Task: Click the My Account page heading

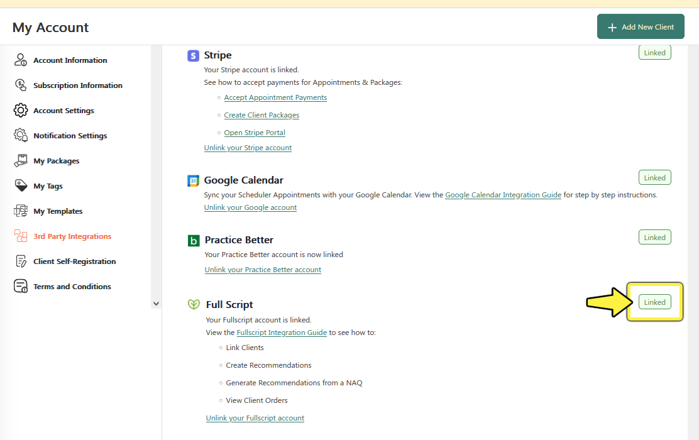Action: click(x=50, y=28)
